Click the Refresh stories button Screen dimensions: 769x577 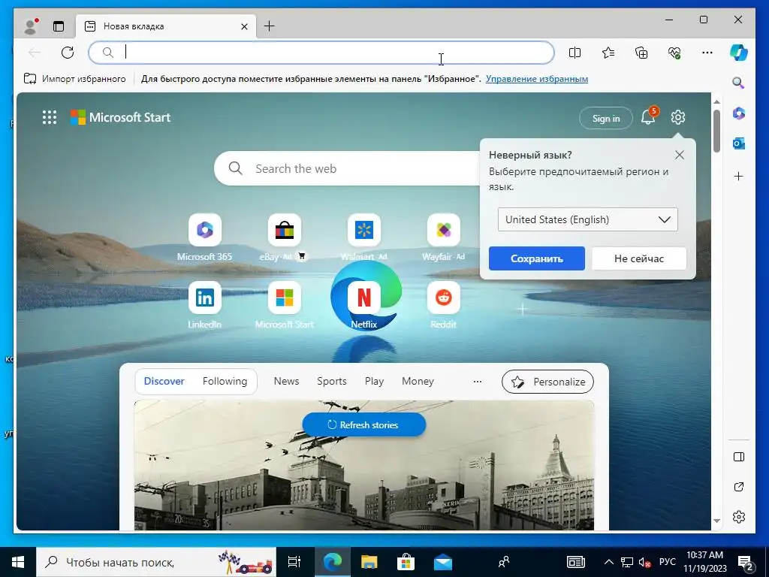click(x=364, y=425)
